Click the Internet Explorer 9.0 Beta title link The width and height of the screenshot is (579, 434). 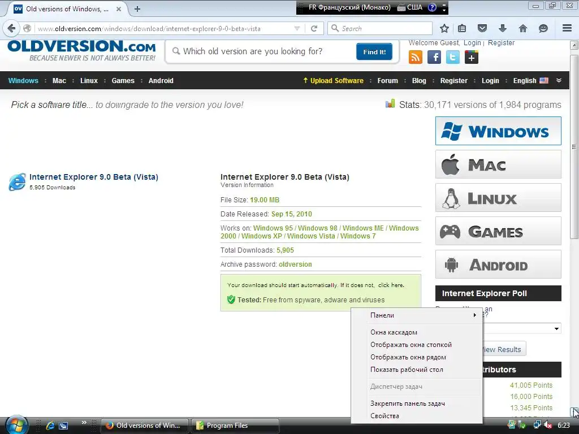point(94,177)
